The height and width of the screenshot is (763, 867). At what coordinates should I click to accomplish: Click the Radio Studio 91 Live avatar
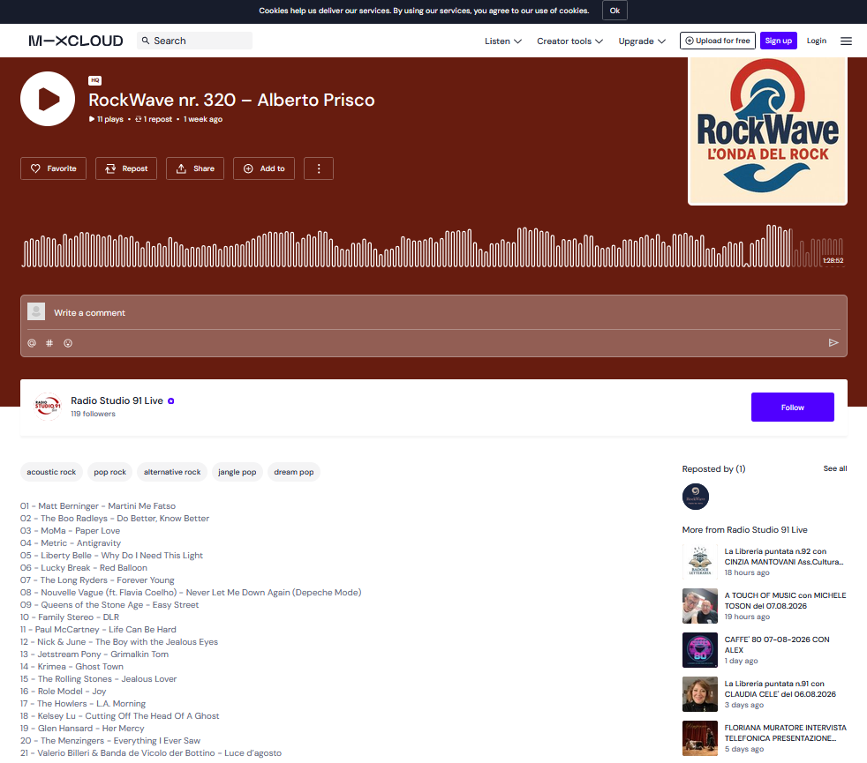(x=48, y=407)
